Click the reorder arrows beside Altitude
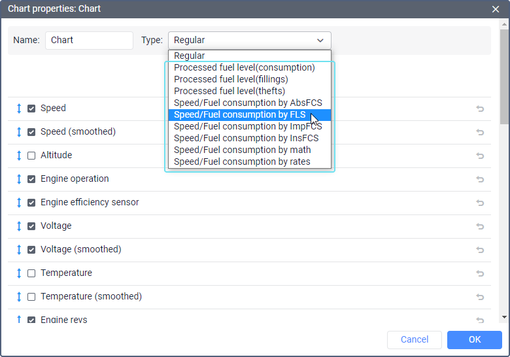Image resolution: width=510 pixels, height=357 pixels. click(x=19, y=156)
